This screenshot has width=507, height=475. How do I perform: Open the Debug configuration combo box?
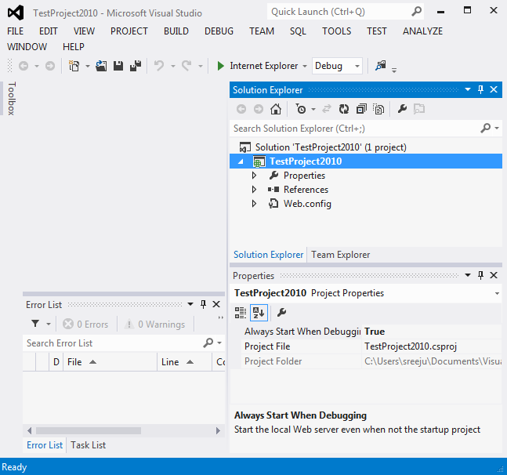(337, 66)
